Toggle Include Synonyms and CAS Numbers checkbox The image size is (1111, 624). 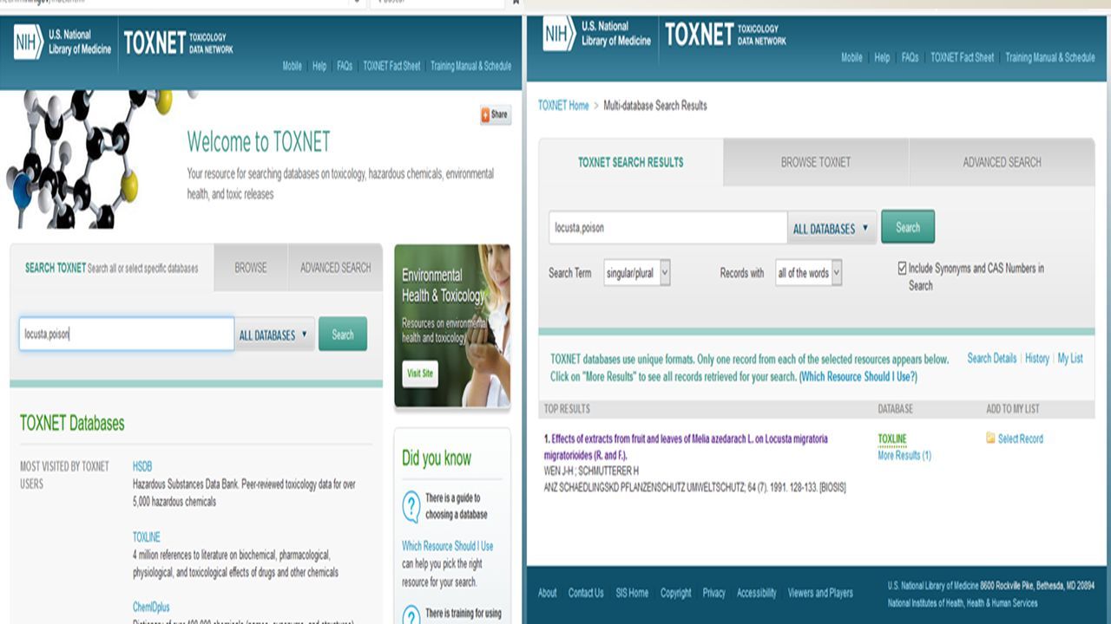click(902, 269)
